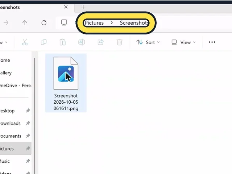The image size is (232, 174).
Task: Share the selected screenshot file
Action: click(101, 42)
